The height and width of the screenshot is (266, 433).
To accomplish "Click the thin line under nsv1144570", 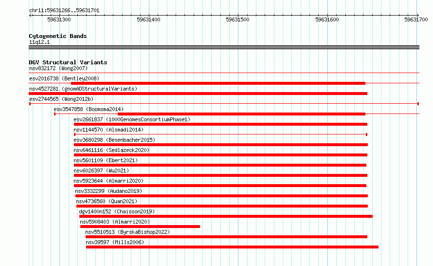I will pos(220,134).
